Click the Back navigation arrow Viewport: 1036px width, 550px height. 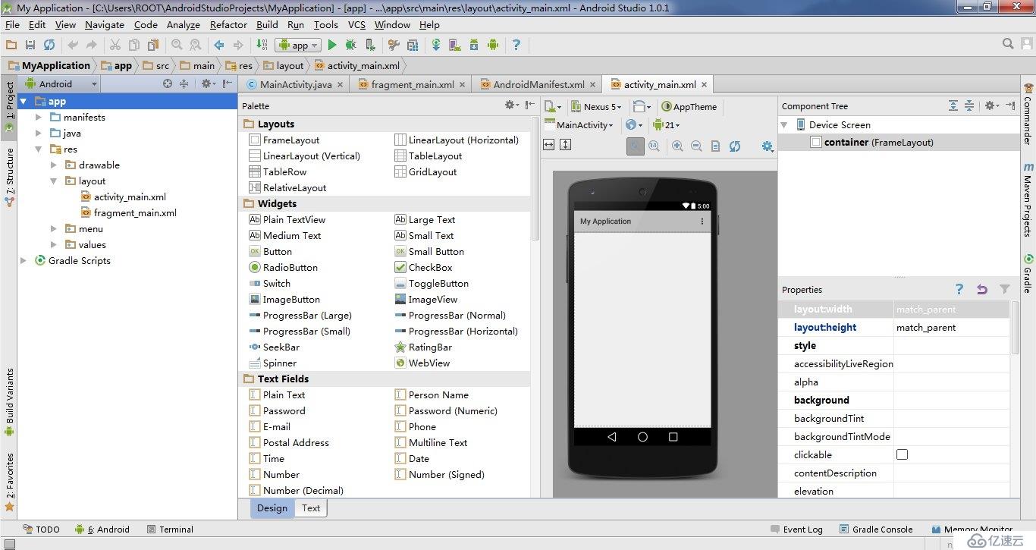point(219,46)
